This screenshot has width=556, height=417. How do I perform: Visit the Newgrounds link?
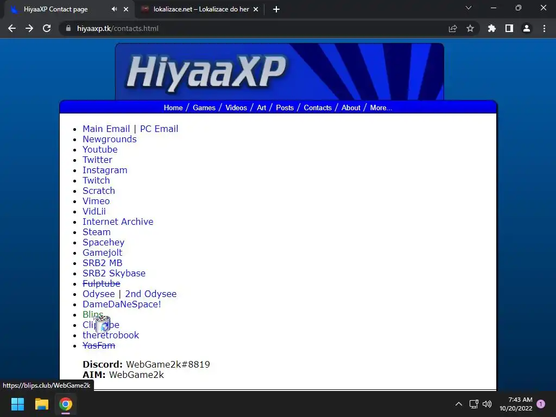click(110, 139)
